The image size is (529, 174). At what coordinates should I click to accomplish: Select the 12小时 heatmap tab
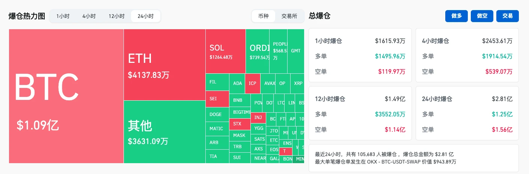click(x=116, y=16)
